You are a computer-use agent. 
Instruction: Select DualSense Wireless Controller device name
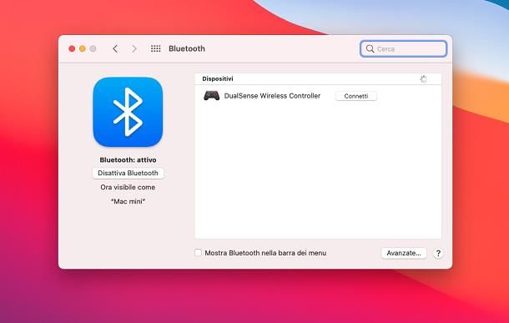pos(272,96)
